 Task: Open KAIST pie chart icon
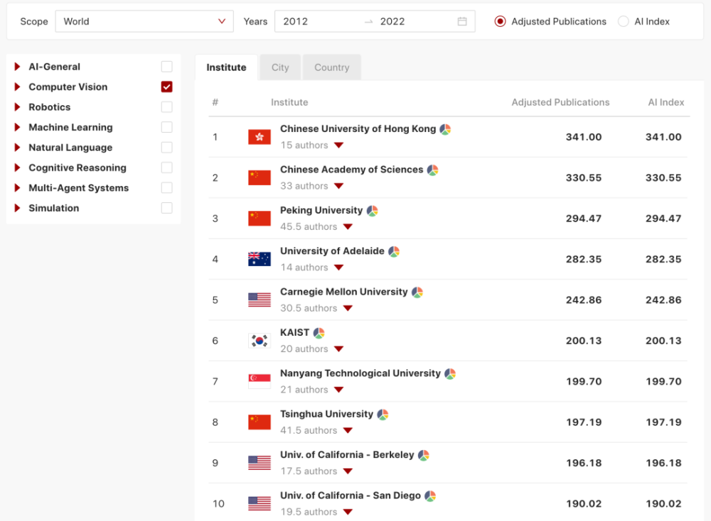[319, 333]
